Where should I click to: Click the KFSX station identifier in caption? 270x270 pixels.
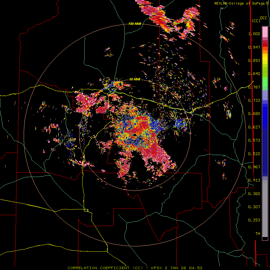click(x=157, y=268)
